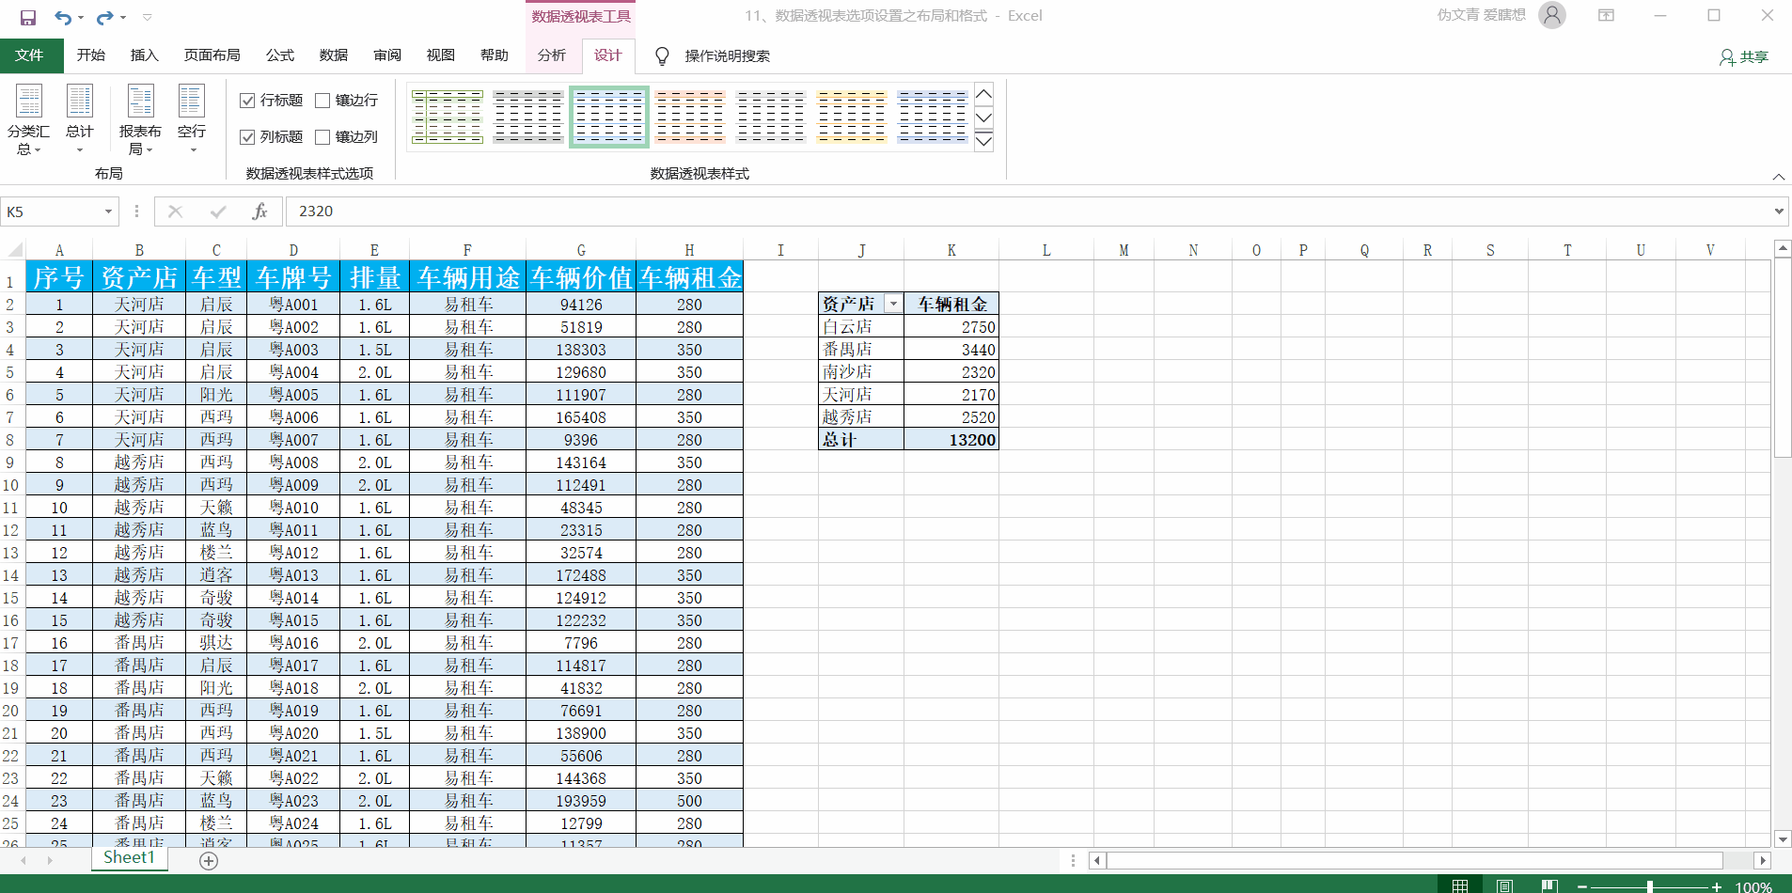Switch to the 页面布局 tab
Image resolution: width=1792 pixels, height=893 pixels.
(x=212, y=55)
